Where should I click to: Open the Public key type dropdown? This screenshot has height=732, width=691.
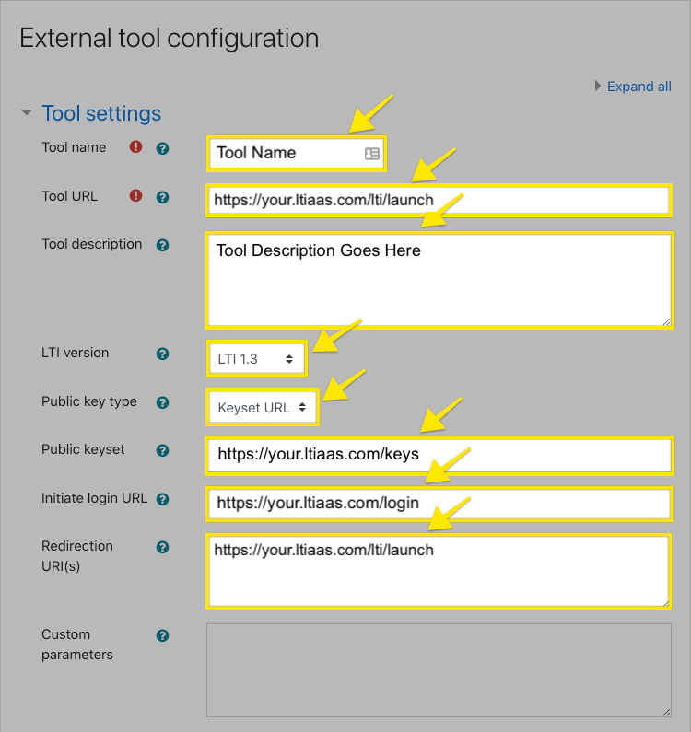click(x=263, y=408)
